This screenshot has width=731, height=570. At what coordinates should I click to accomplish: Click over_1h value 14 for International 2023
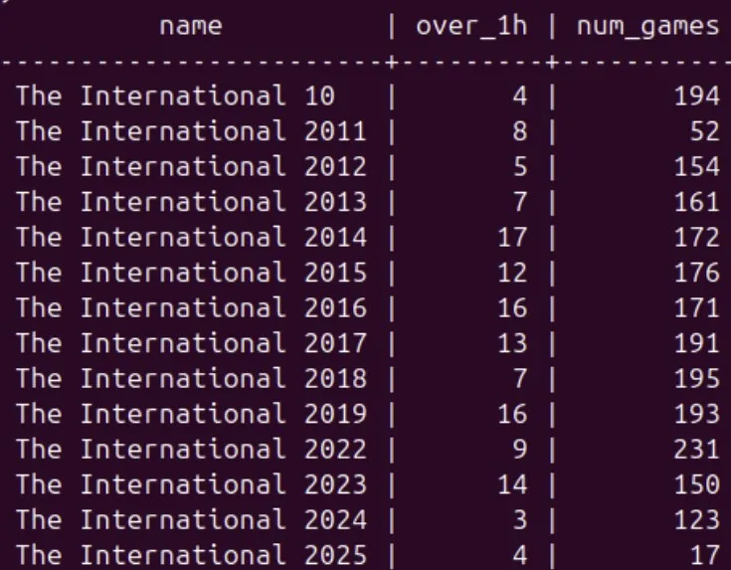pos(512,484)
